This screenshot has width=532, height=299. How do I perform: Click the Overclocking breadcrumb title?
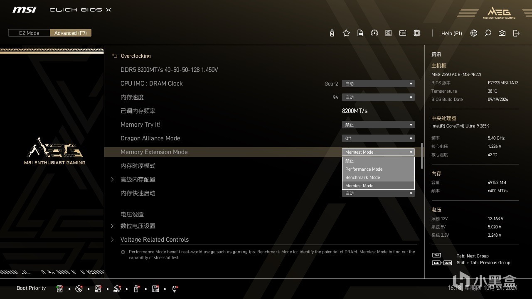[x=136, y=56]
